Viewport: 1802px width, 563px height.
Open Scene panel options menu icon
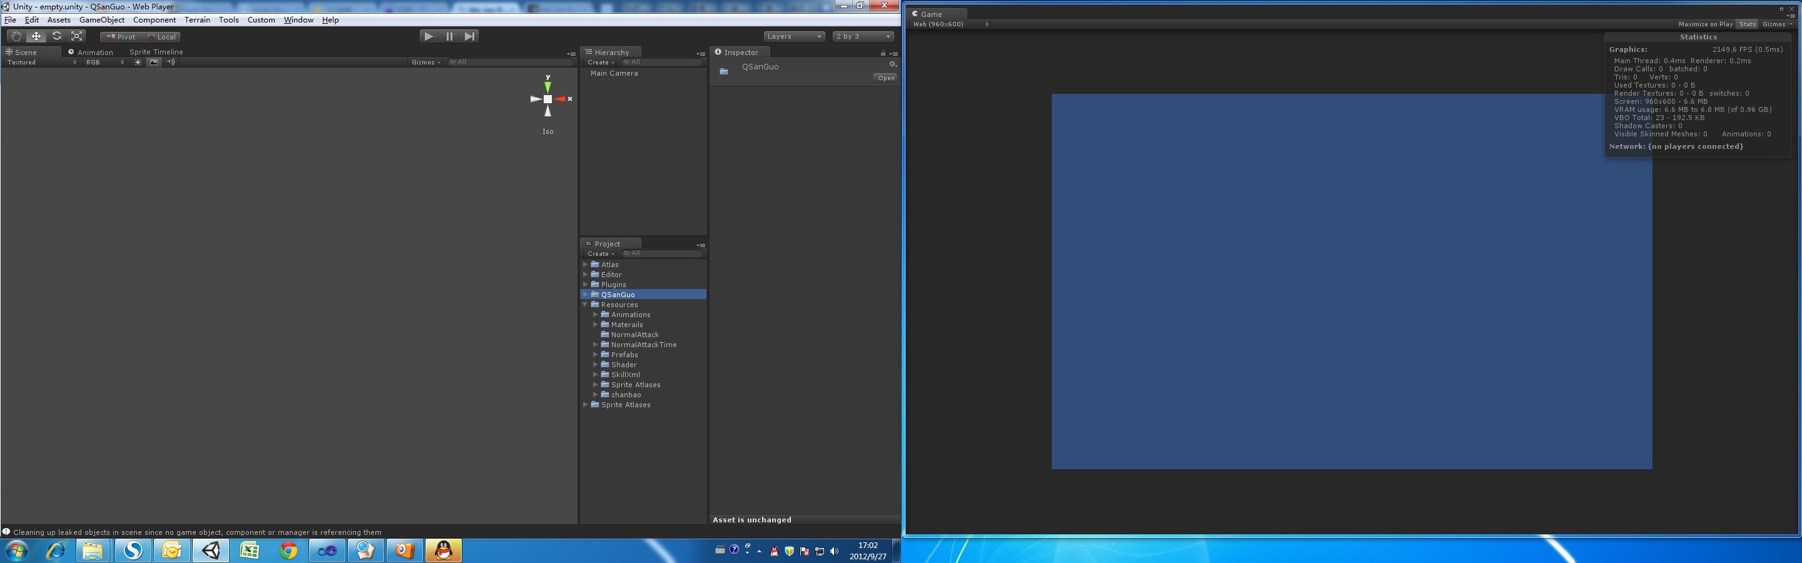point(571,54)
